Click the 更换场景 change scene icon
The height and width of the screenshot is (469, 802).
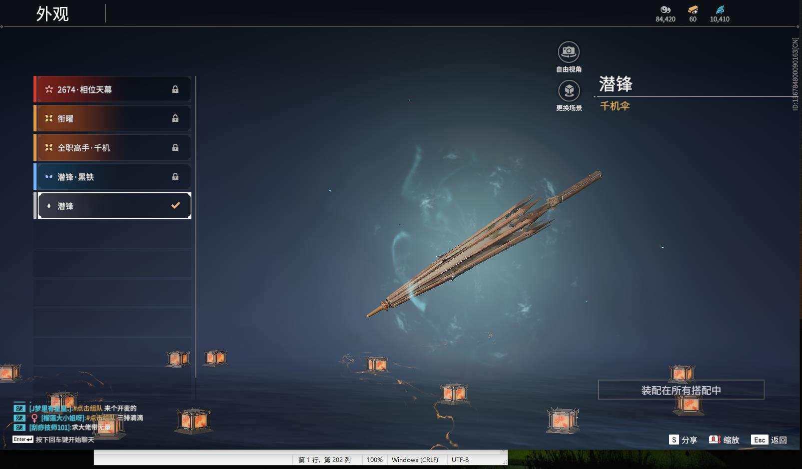tap(569, 90)
